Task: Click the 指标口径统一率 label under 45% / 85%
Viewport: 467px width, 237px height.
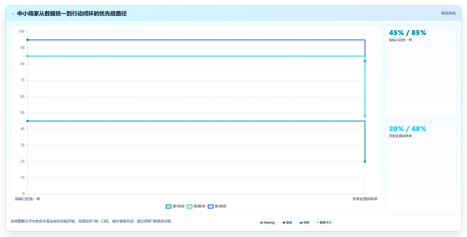Action: (x=400, y=40)
